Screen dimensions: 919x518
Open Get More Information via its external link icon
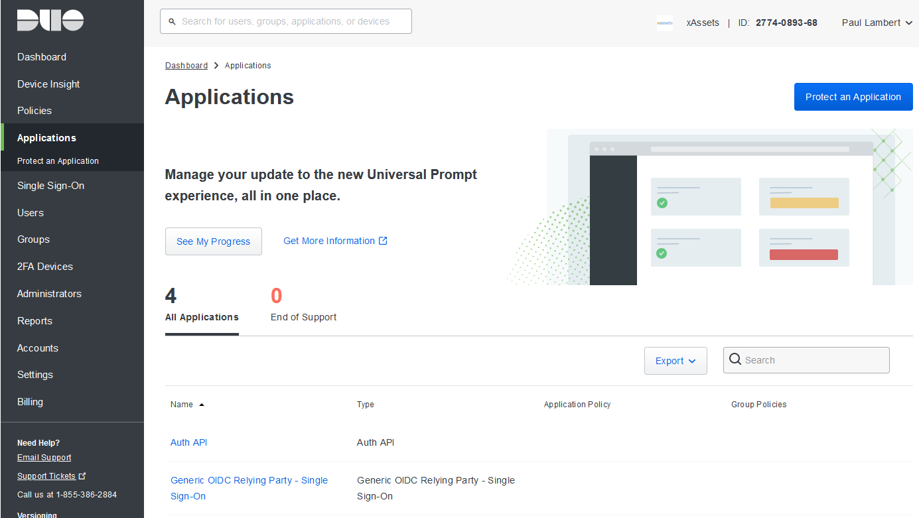point(383,240)
